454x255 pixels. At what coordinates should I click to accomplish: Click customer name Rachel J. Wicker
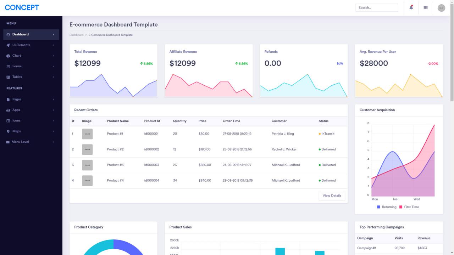point(284,149)
